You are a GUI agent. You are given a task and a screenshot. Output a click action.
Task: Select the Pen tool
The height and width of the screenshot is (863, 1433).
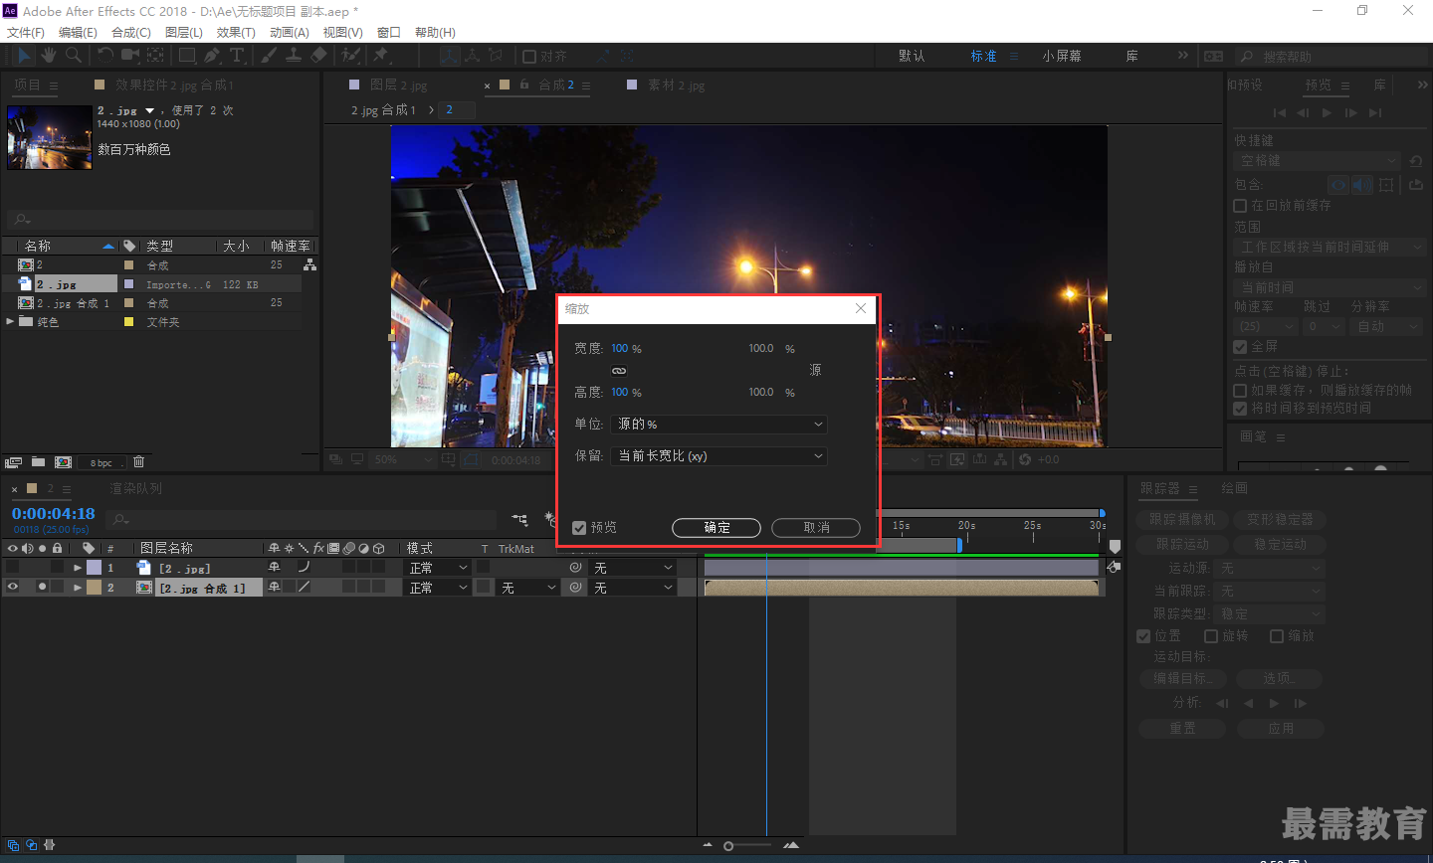pyautogui.click(x=212, y=56)
